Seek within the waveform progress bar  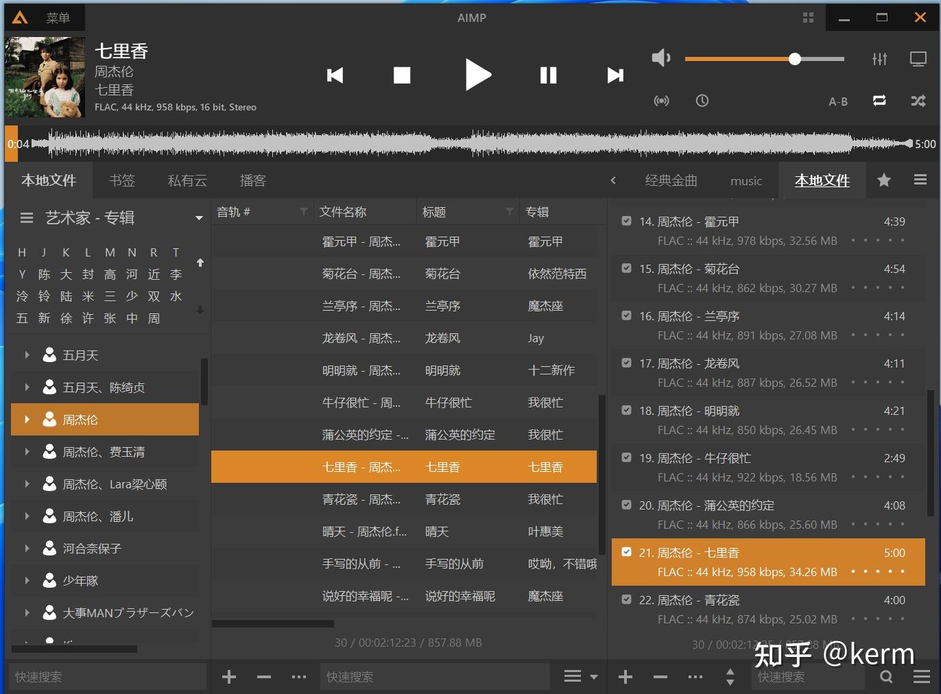point(473,143)
